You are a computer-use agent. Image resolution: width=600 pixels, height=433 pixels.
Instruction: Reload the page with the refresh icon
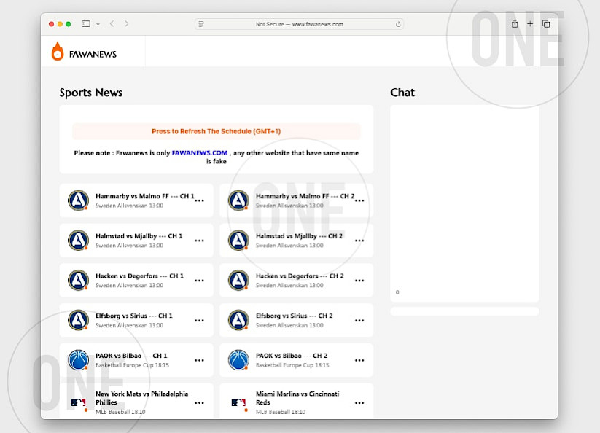click(x=398, y=24)
